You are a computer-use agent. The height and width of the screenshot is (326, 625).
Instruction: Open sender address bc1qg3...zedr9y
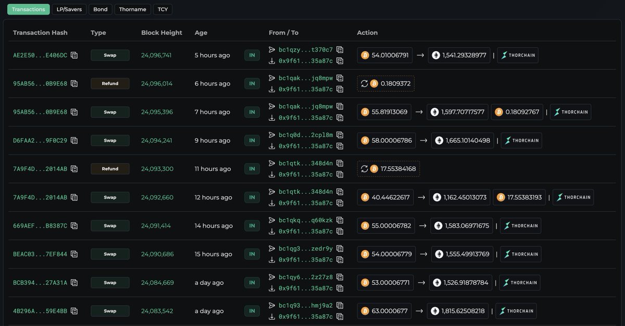point(306,248)
